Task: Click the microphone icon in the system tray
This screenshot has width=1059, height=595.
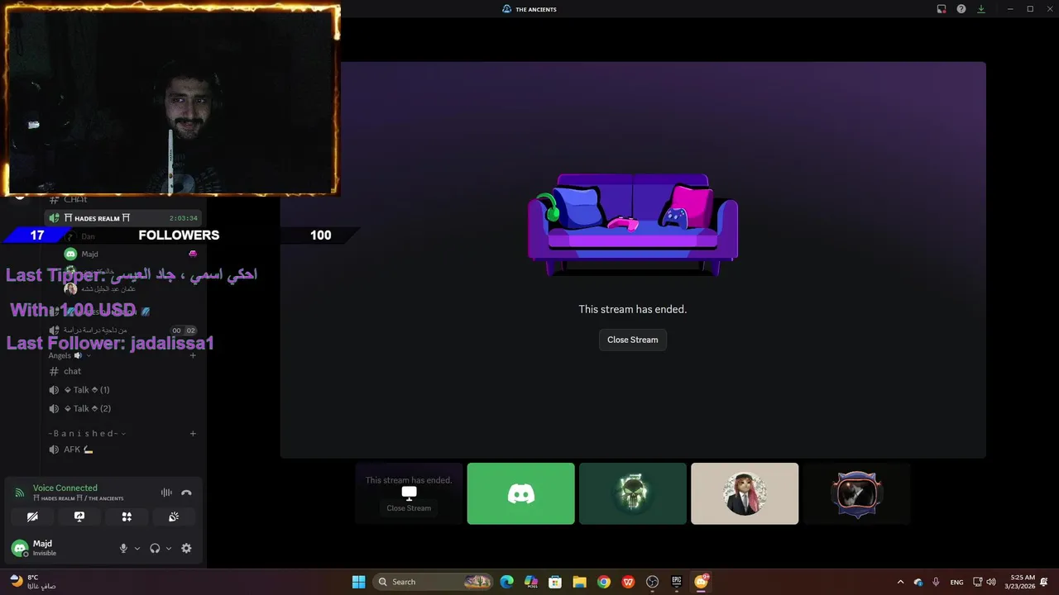Action: 936,582
